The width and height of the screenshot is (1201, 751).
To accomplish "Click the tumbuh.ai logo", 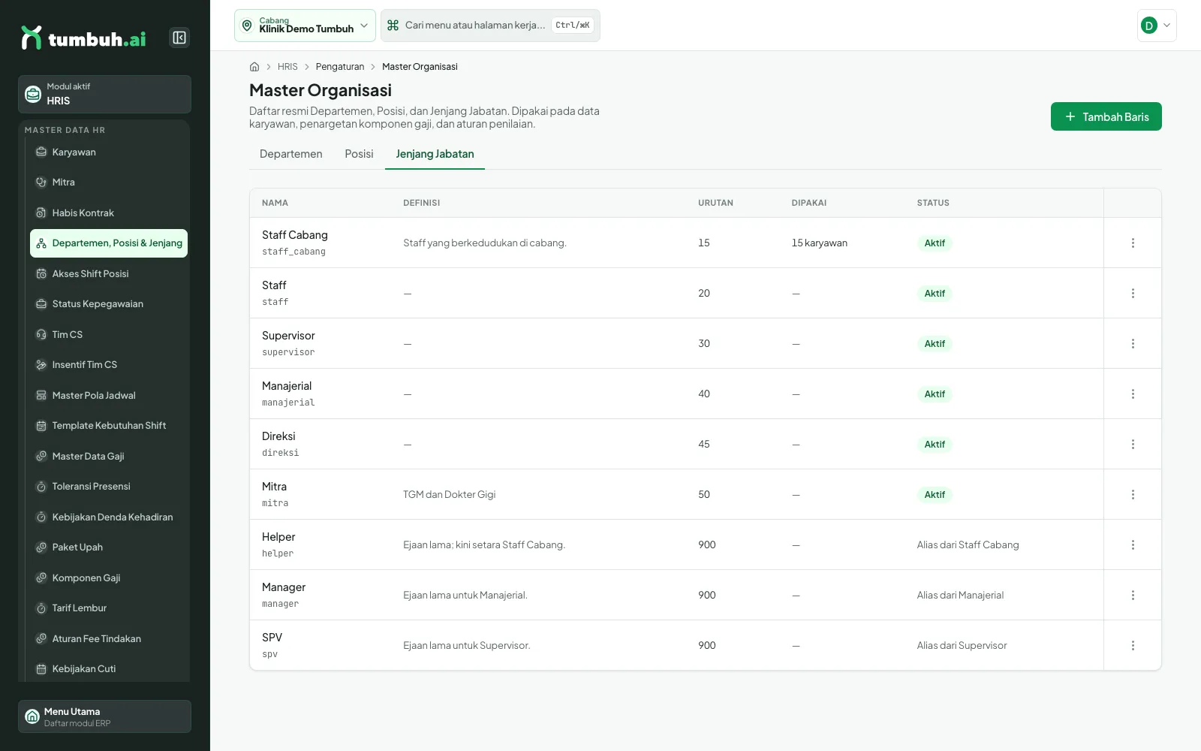I will (x=83, y=38).
